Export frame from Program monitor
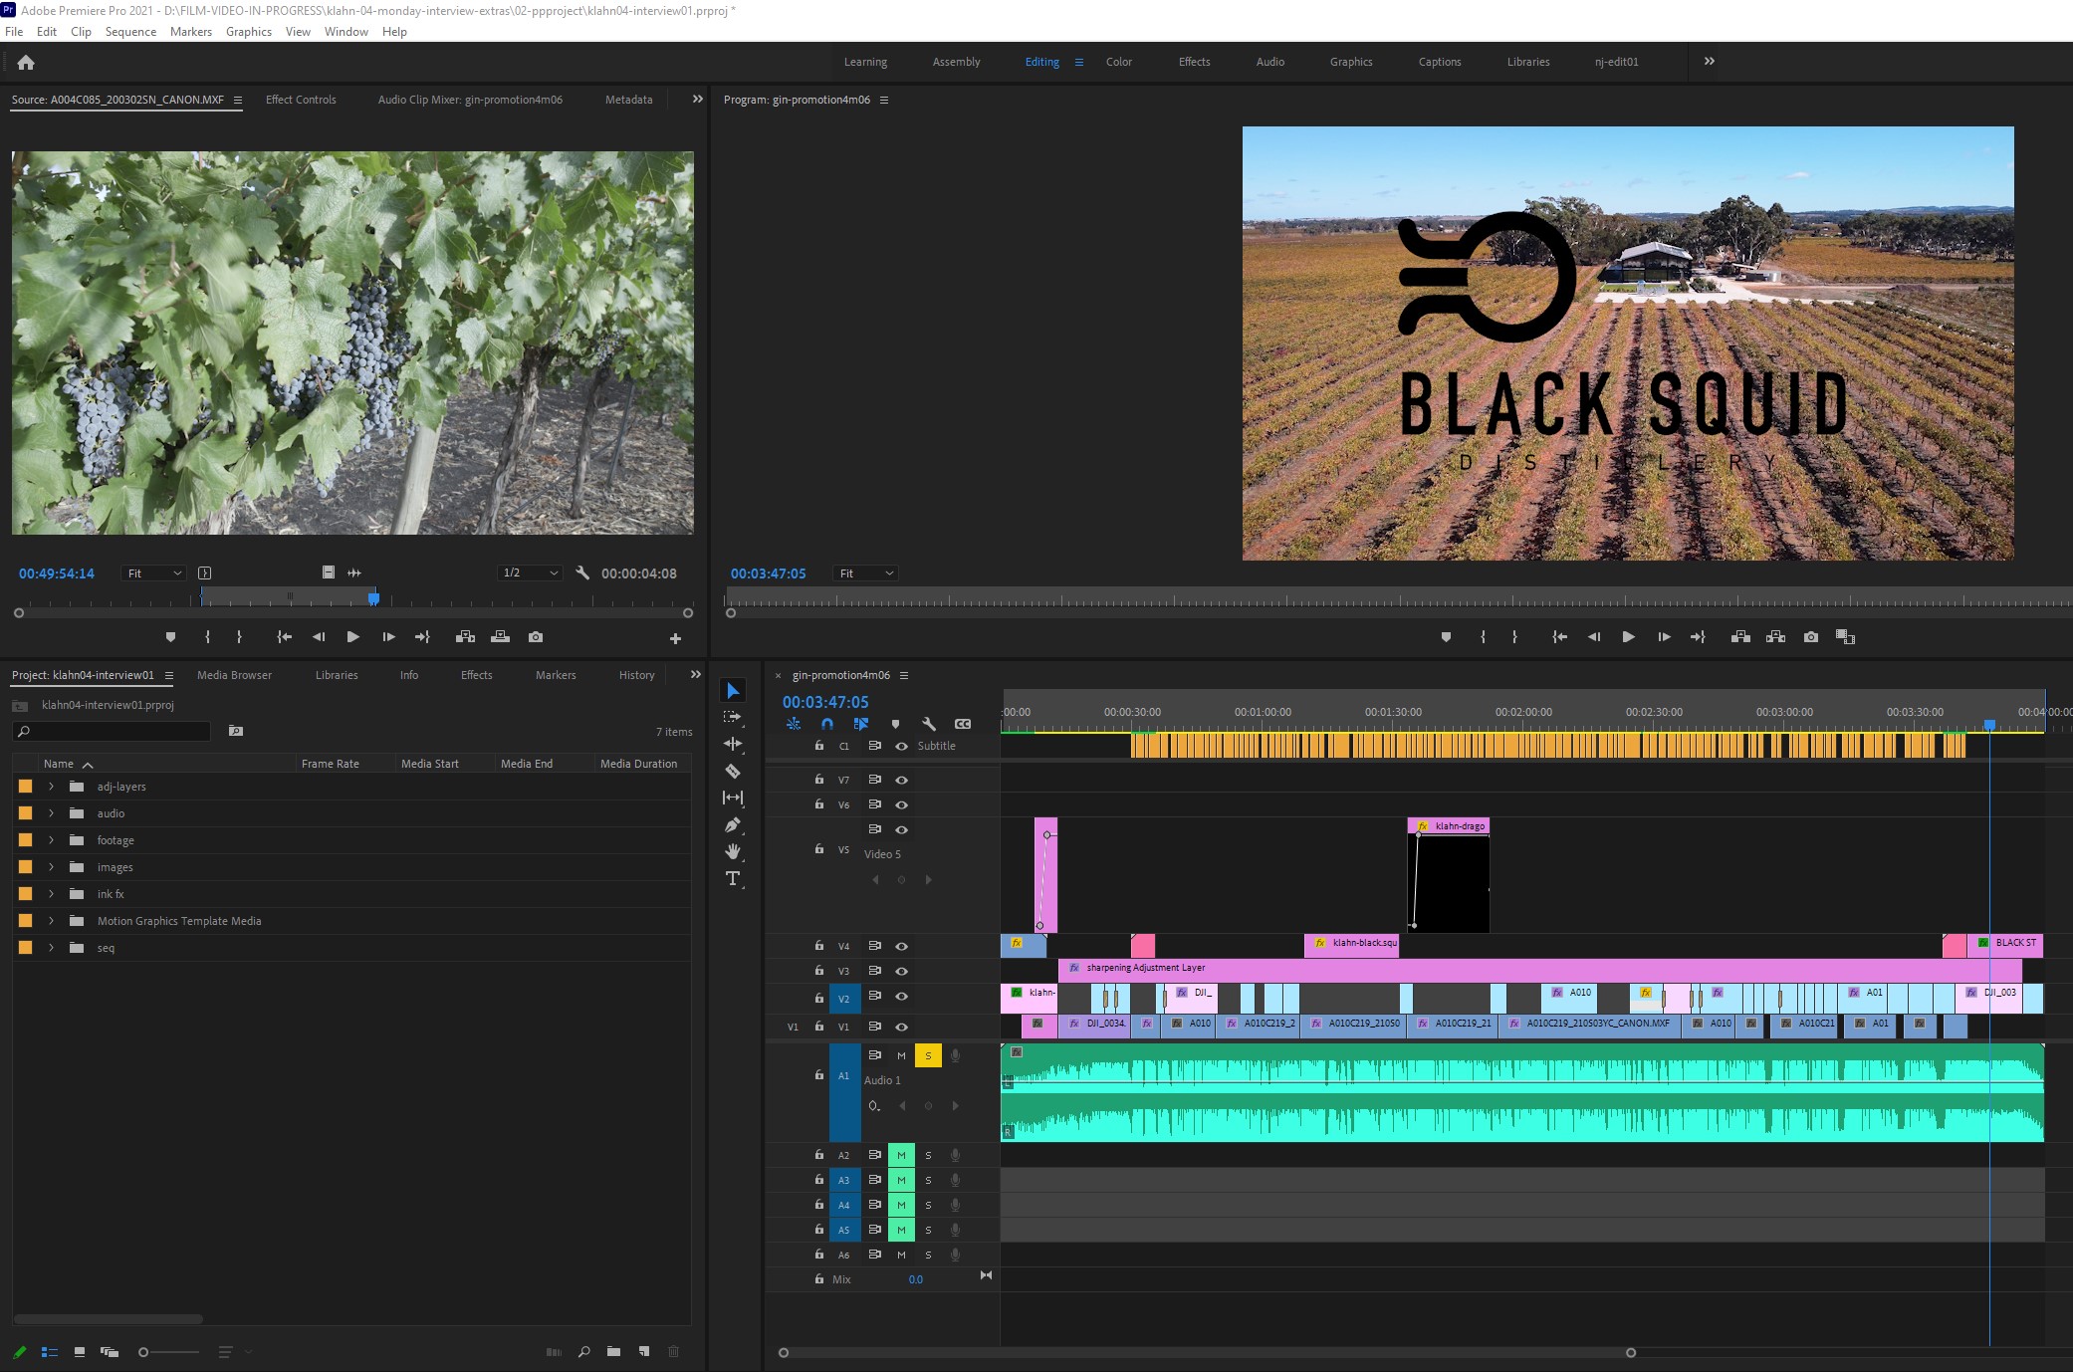Screen dimensions: 2073x1372 (x=1810, y=637)
